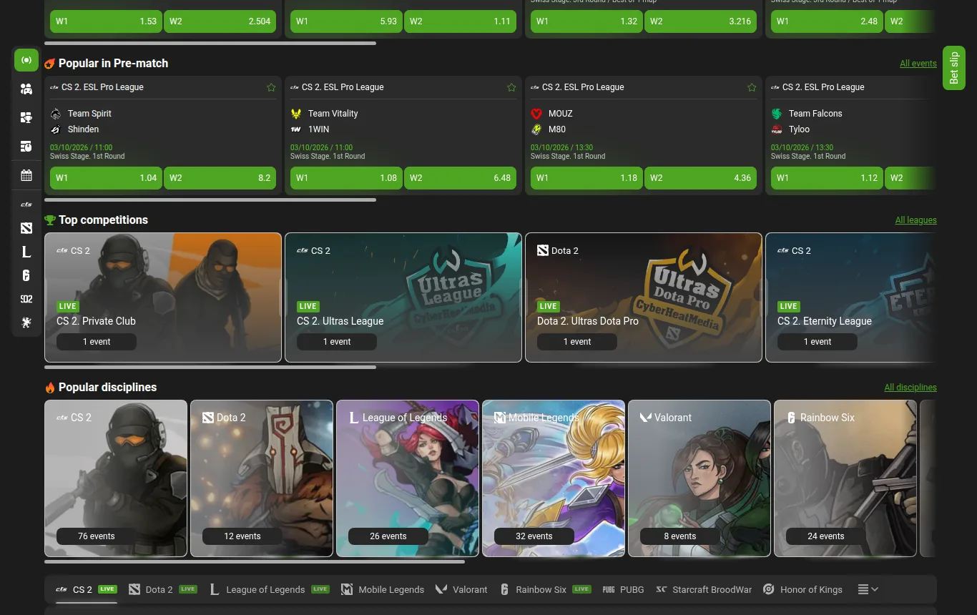This screenshot has width=977, height=615.
Task: Follow the All leagues link
Action: coord(916,220)
